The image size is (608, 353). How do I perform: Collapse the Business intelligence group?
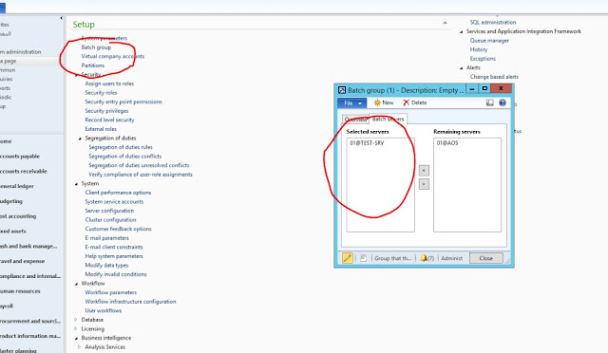[x=76, y=338]
